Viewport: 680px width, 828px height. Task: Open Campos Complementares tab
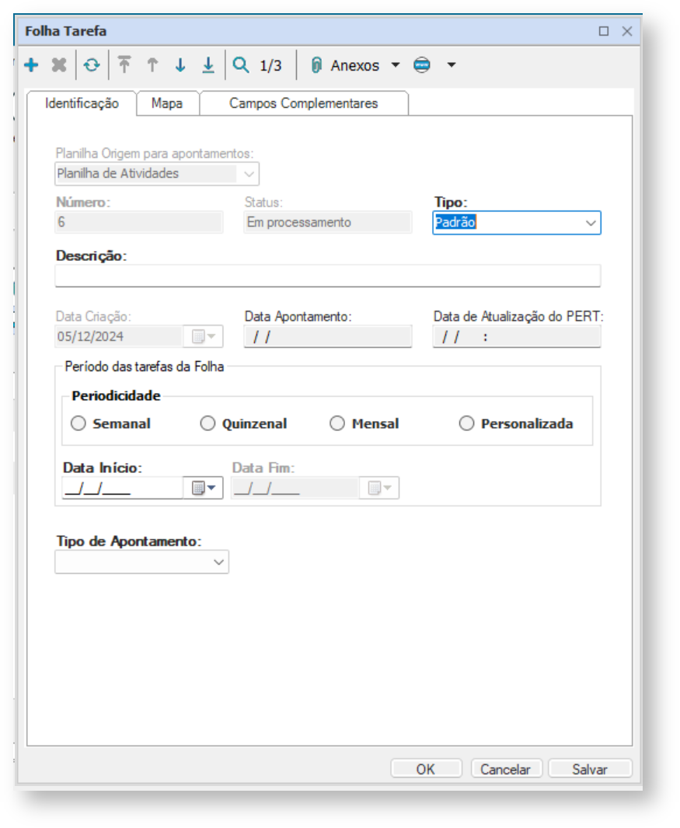(303, 103)
